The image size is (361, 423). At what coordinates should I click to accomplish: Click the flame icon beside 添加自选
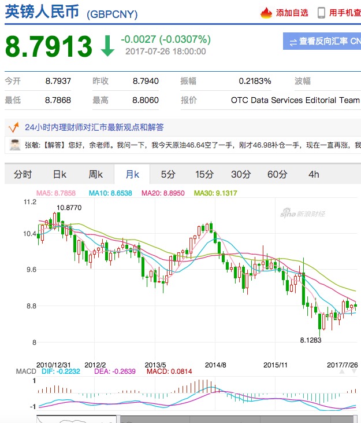coord(266,13)
